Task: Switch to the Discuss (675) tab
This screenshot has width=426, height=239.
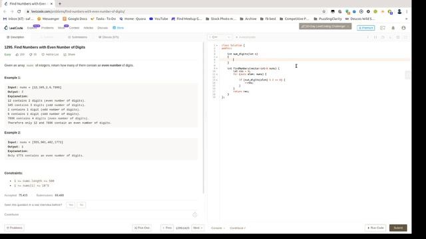Action: point(108,37)
